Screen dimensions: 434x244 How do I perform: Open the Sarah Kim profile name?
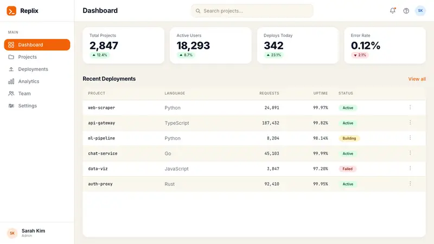coord(33,231)
